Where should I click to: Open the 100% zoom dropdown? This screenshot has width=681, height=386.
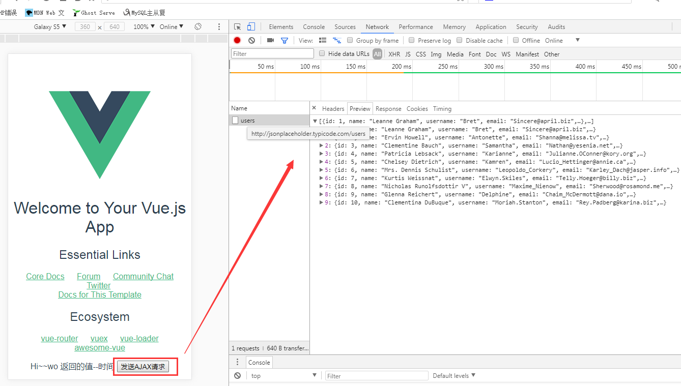[x=144, y=26]
